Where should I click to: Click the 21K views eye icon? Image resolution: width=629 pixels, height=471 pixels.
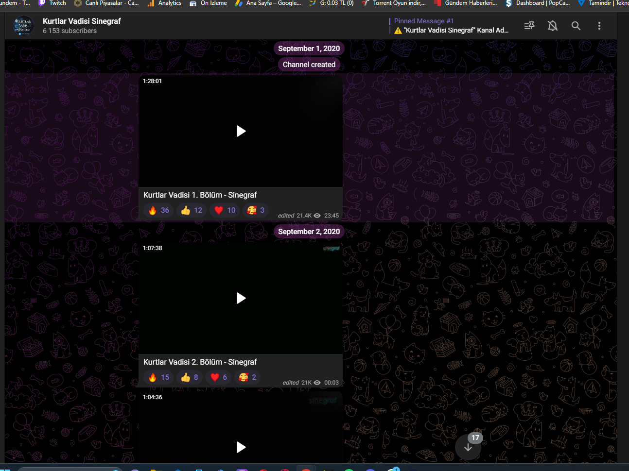coord(317,383)
